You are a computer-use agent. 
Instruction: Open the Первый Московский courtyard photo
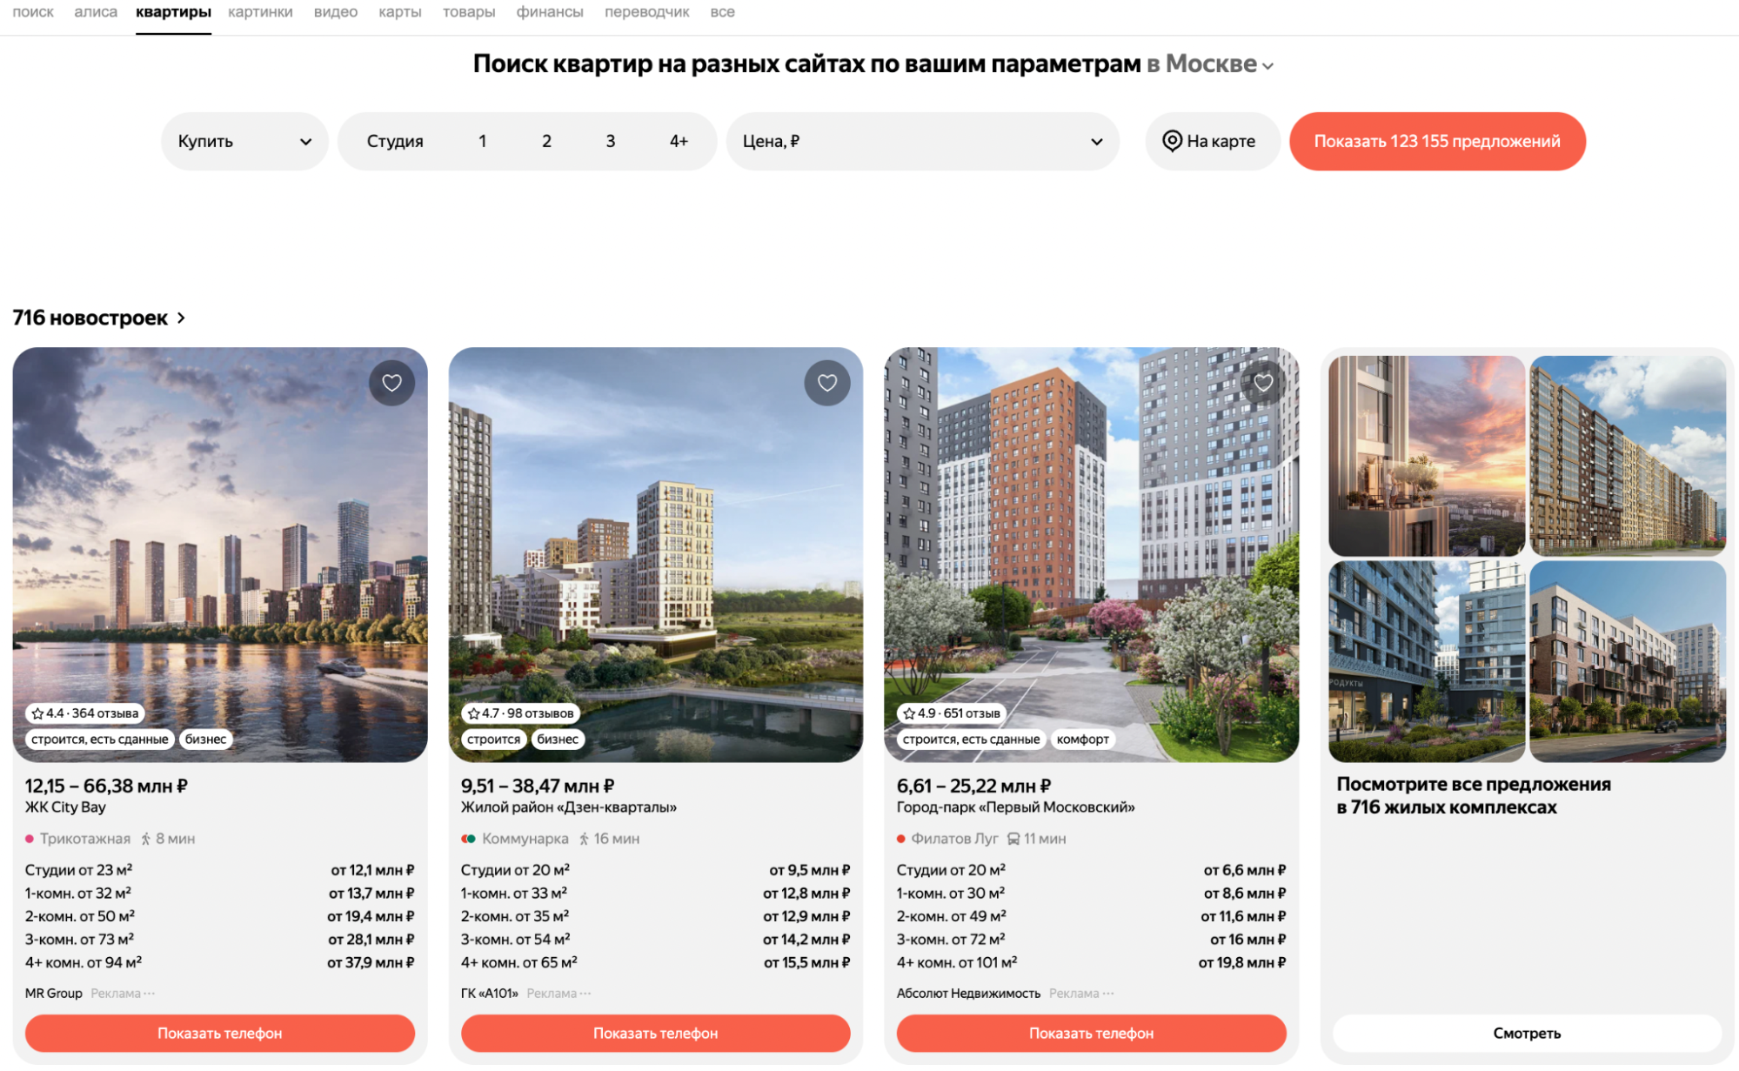pos(1092,557)
